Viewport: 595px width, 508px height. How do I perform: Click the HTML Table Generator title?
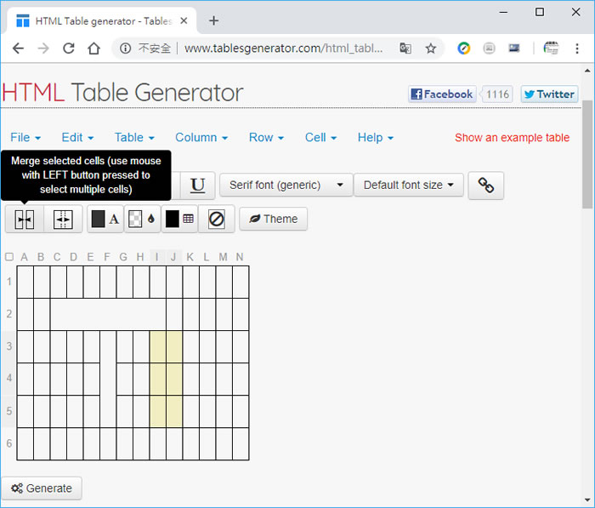122,93
